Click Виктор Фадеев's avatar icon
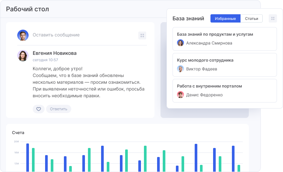 [x=180, y=69]
